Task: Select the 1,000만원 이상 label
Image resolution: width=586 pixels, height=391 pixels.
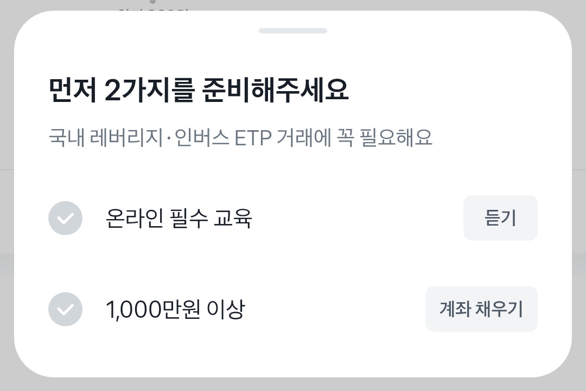Action: coord(175,310)
